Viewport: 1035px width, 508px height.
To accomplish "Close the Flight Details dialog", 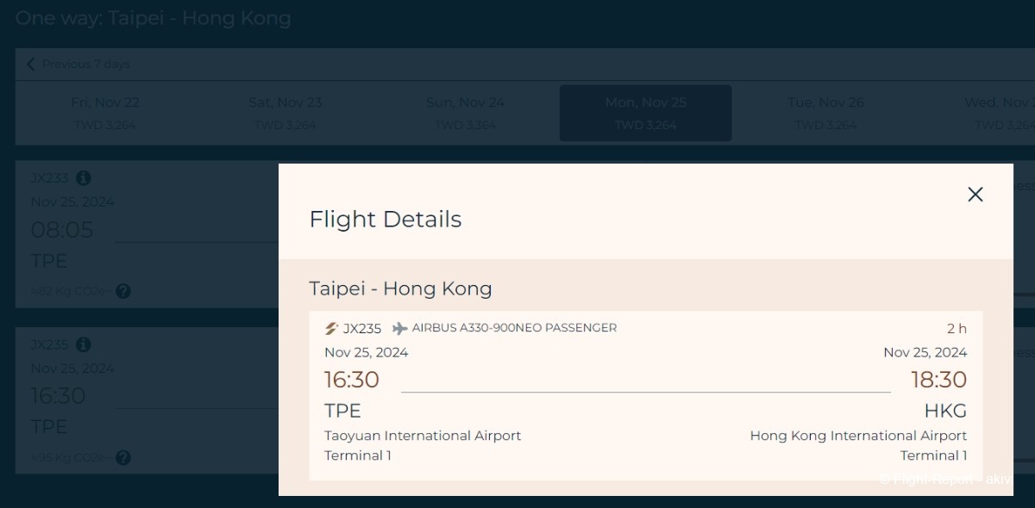I will pyautogui.click(x=975, y=195).
